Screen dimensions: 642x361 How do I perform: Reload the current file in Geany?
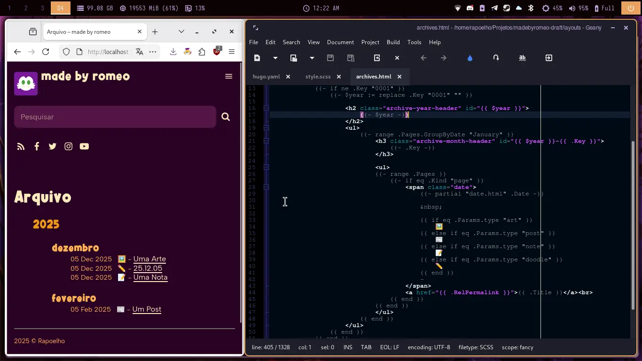(377, 58)
